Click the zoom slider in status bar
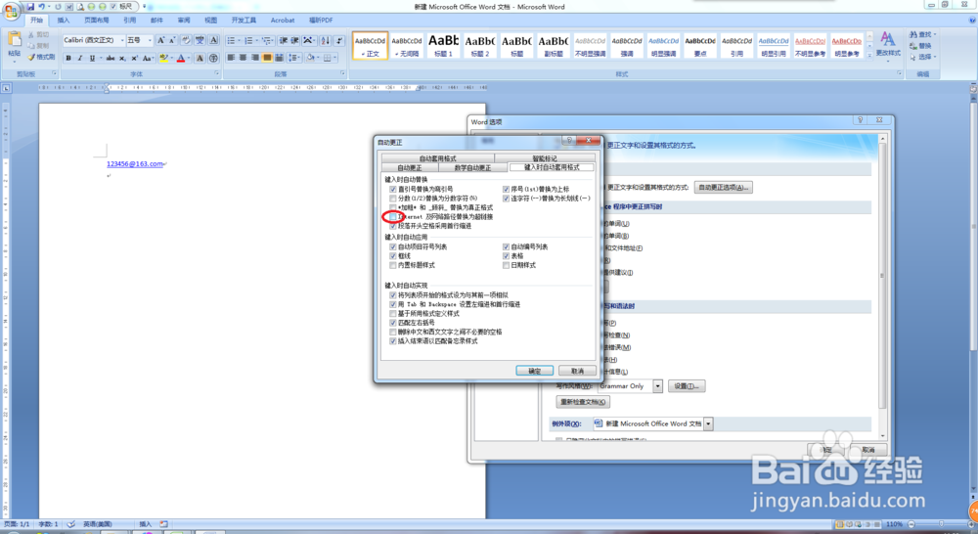This screenshot has width=978, height=534. tap(941, 524)
